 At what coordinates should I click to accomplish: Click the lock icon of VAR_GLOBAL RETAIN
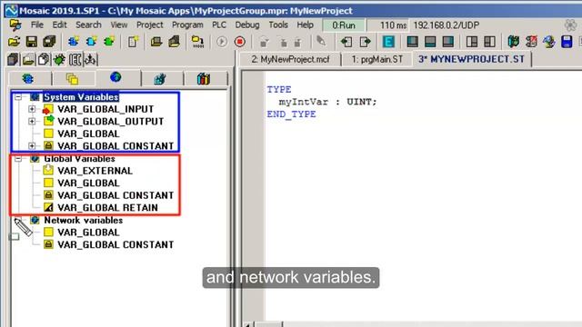click(48, 207)
